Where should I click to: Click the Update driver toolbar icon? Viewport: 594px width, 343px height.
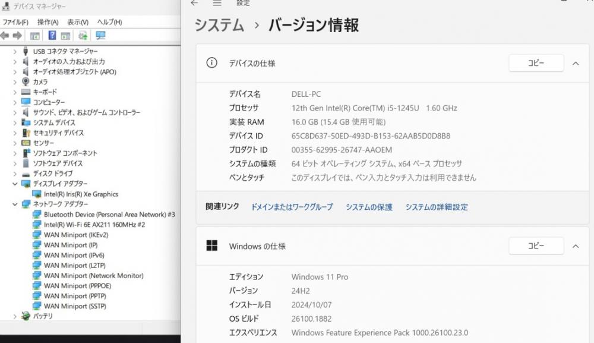click(x=83, y=36)
